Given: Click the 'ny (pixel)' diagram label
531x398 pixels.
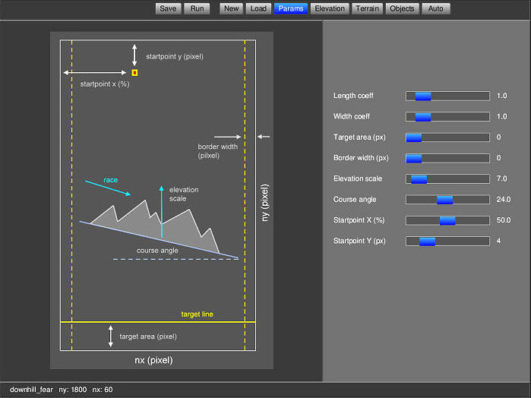Looking at the screenshot, I should point(265,203).
